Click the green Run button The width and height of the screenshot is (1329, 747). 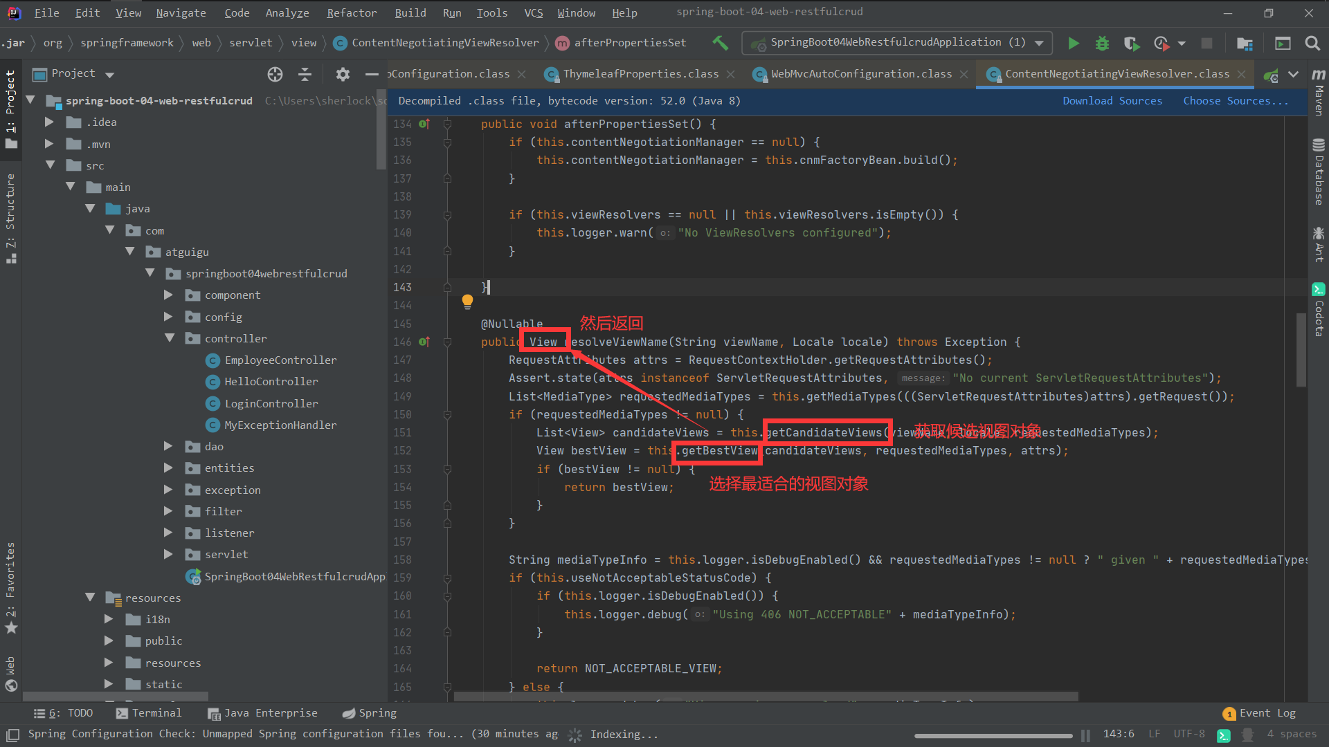coord(1073,44)
